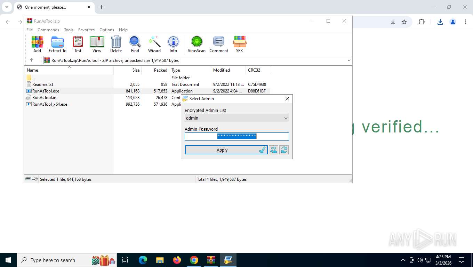Open the notification center icon

coord(462,260)
